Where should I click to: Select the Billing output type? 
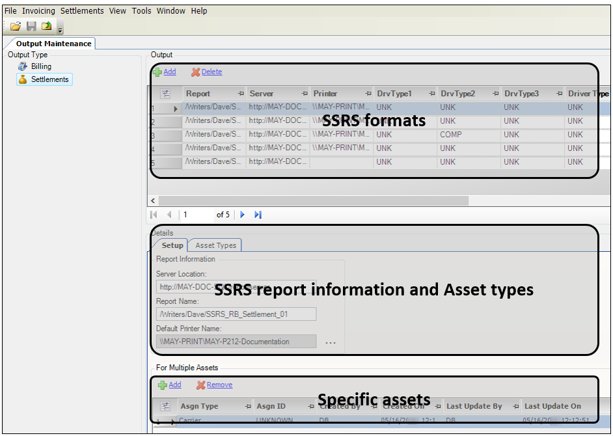(x=40, y=66)
